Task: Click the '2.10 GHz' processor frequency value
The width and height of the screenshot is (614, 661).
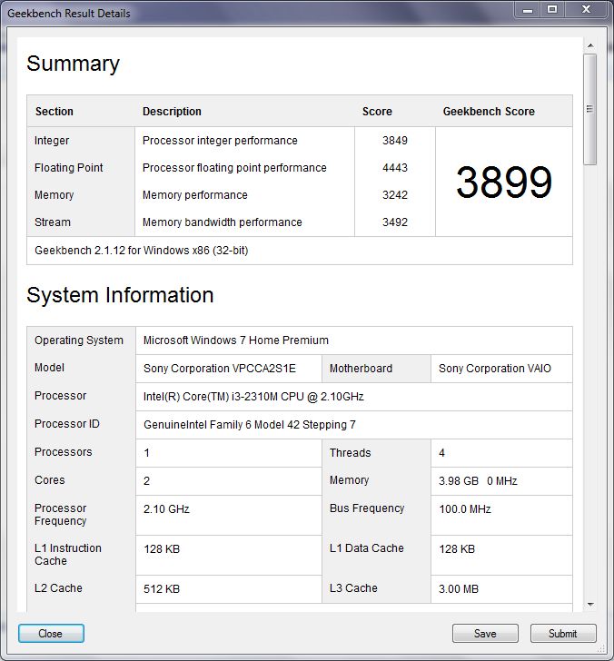Action: pos(166,509)
